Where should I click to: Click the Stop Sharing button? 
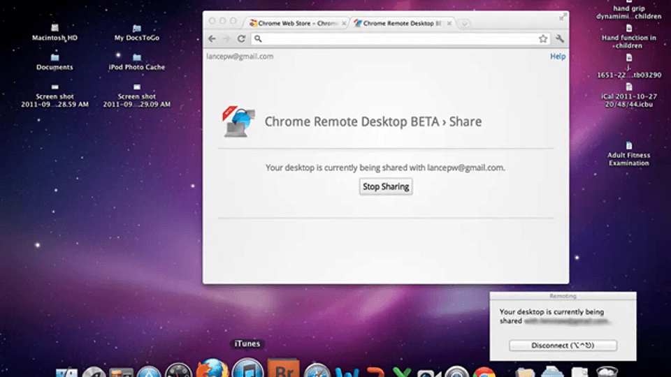(386, 186)
